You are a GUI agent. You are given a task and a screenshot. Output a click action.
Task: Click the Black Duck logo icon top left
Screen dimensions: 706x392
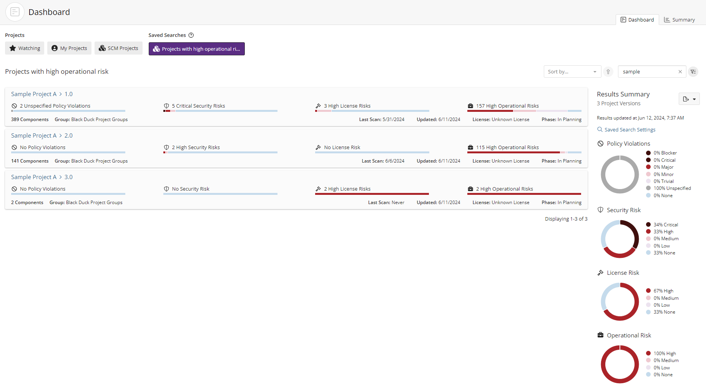pyautogui.click(x=15, y=12)
